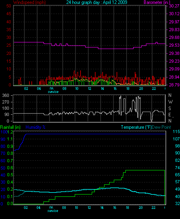Select the cyan 32 temperature scale value

(178, 203)
